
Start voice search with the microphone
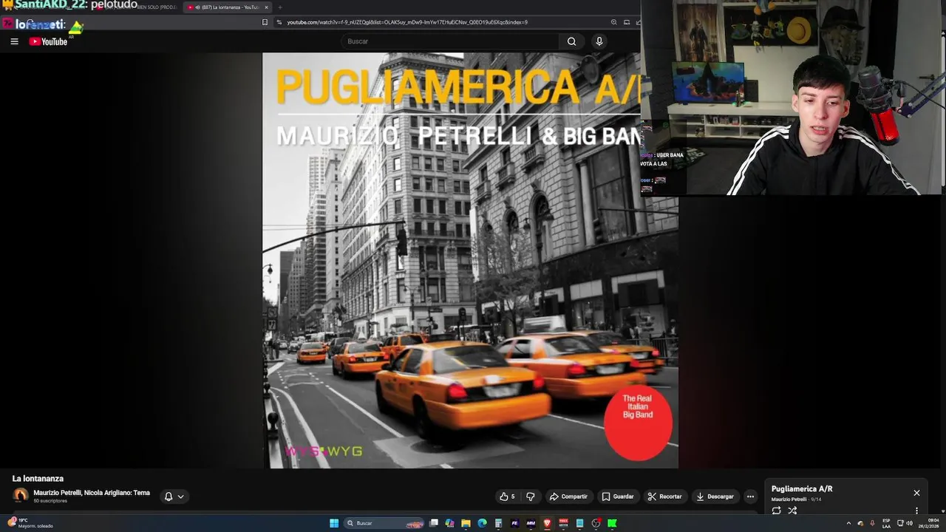[x=599, y=41]
